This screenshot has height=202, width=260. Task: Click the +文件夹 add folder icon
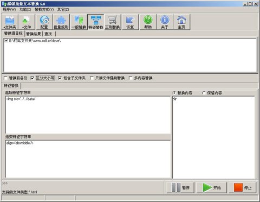pos(10,22)
